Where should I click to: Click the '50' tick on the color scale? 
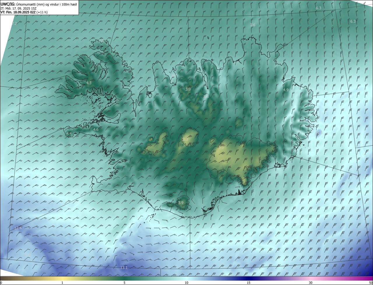[x=371, y=283]
